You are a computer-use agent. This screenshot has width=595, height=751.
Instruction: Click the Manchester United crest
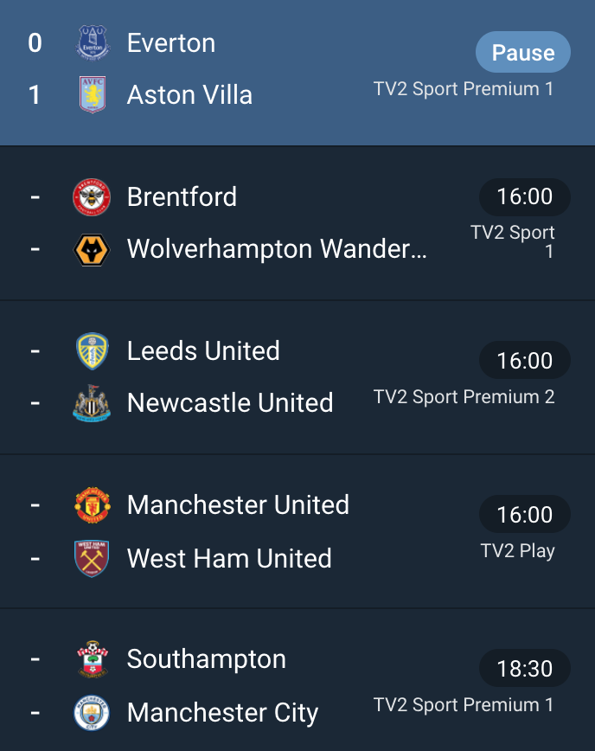(x=93, y=504)
